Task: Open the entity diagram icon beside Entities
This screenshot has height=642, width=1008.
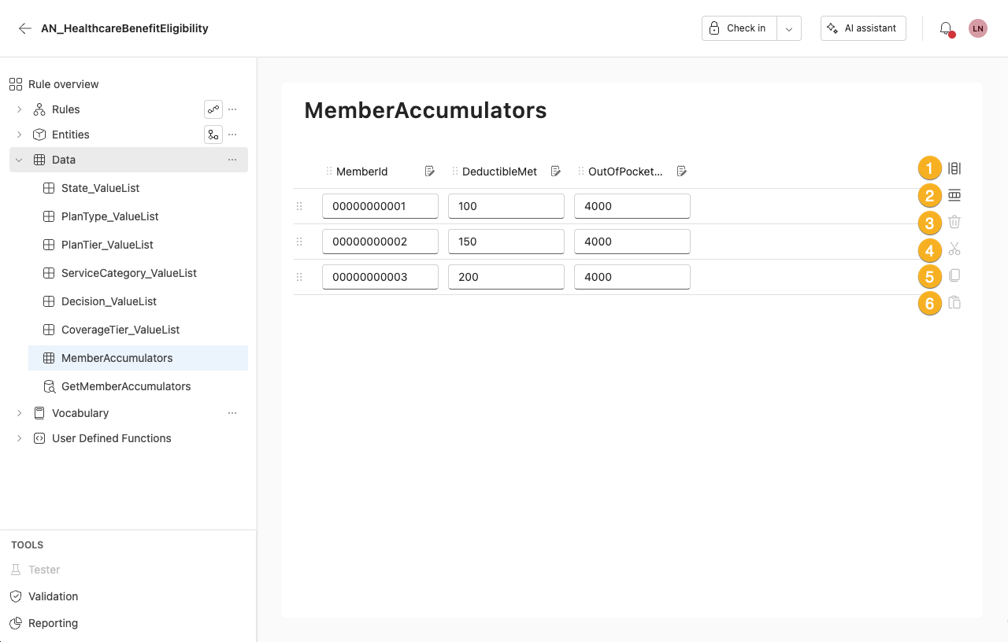Action: (213, 135)
